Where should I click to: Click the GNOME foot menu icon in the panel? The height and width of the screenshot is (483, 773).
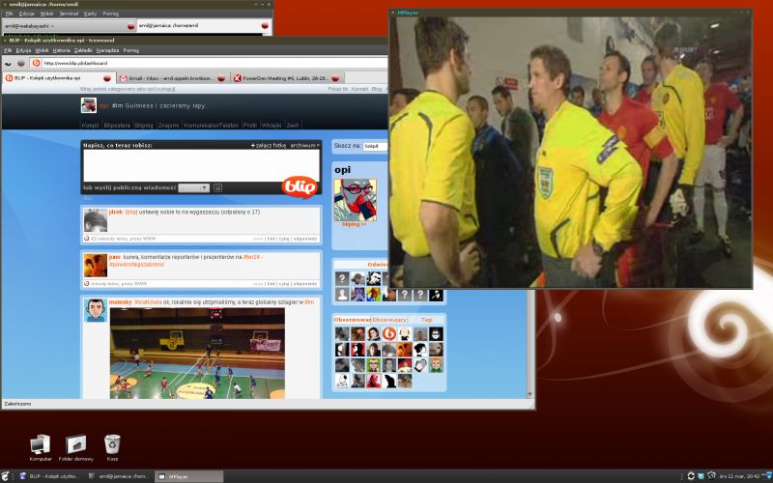[7, 476]
